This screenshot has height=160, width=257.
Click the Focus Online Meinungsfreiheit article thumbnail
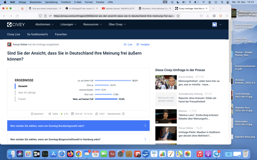point(166,82)
